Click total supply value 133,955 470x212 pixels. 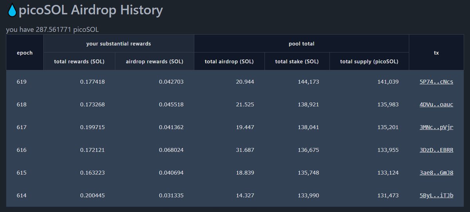tap(388, 150)
